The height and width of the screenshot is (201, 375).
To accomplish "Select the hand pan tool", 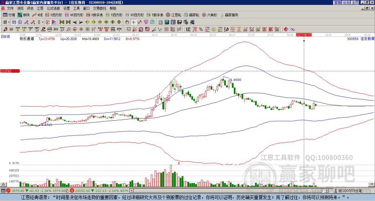I will coord(127,22).
